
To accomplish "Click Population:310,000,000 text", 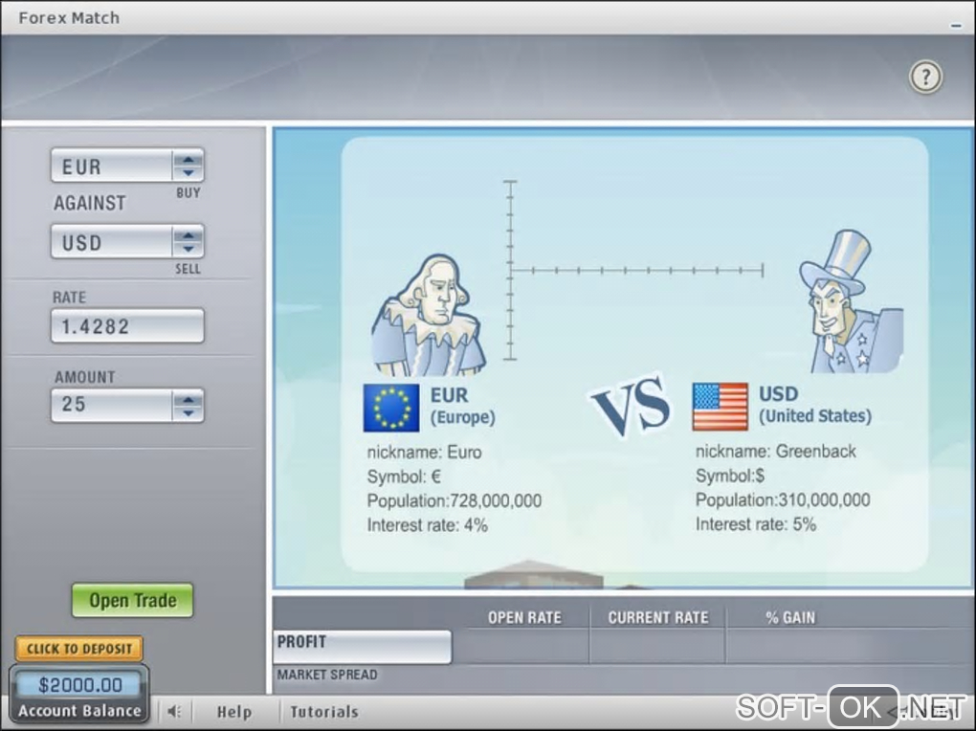I will pos(783,499).
